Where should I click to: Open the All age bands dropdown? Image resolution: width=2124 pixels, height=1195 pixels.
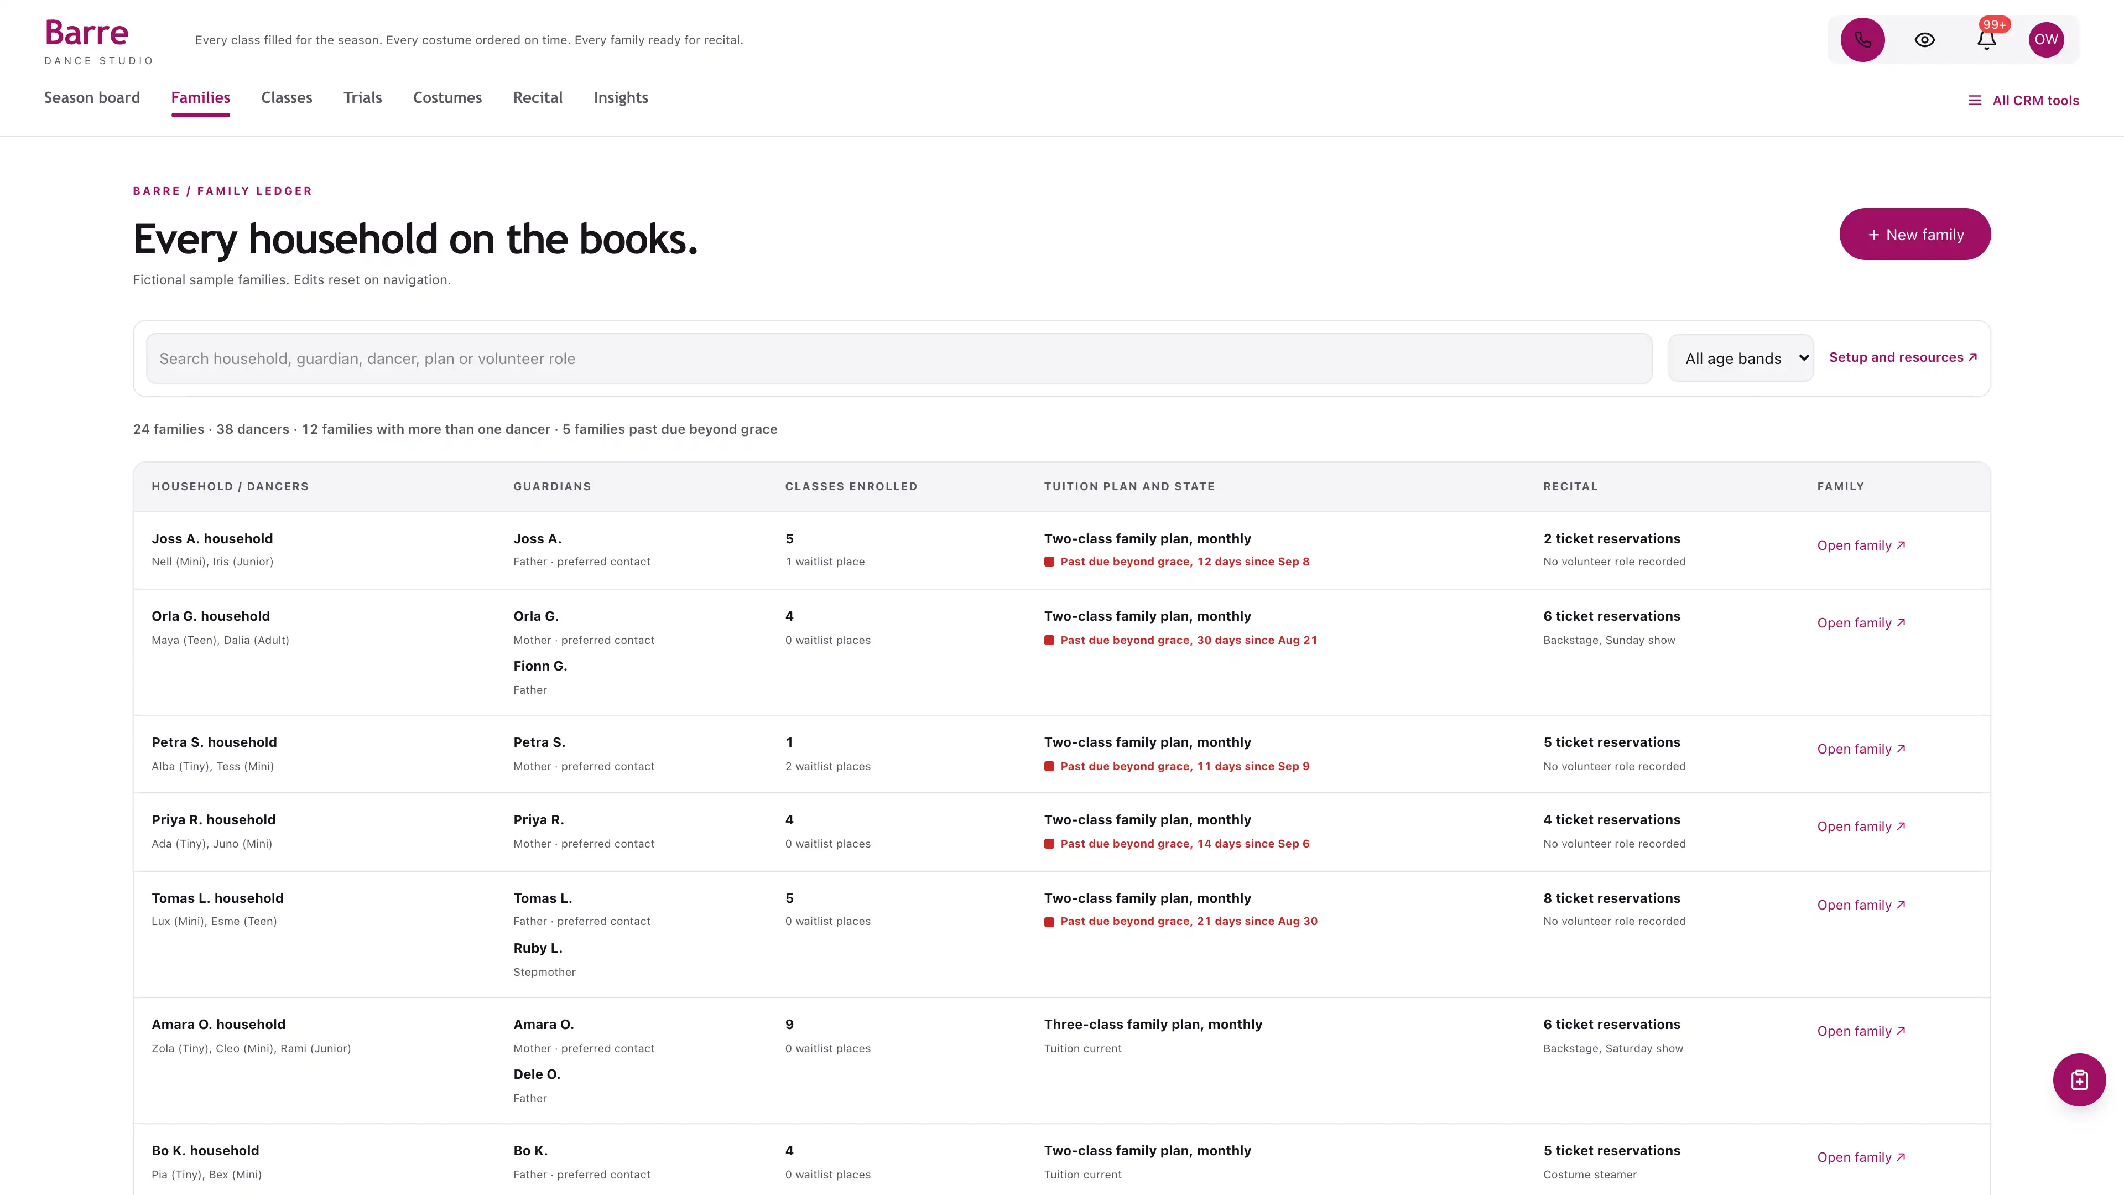point(1741,358)
